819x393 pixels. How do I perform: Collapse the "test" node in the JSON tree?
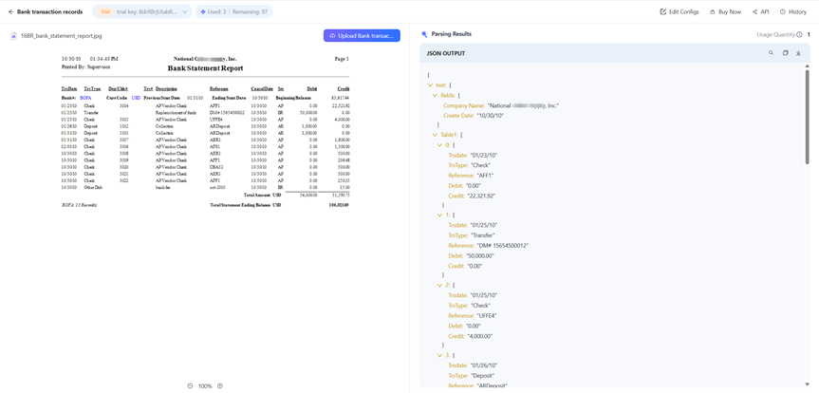pos(430,85)
